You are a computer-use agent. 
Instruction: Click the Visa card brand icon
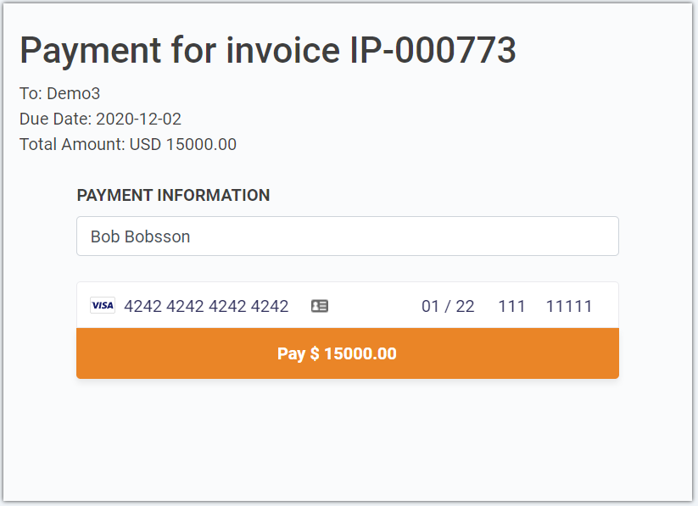[103, 305]
